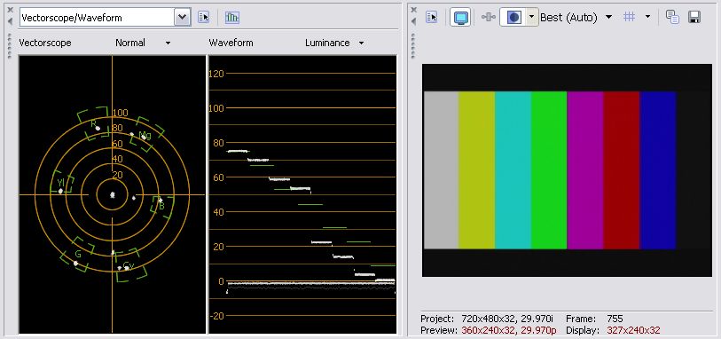Copy the snapshot to the clipboard

(x=673, y=18)
